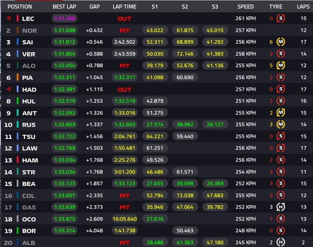313x247 pixels.
Task: Select the VER driver row name
Action: click(29, 54)
